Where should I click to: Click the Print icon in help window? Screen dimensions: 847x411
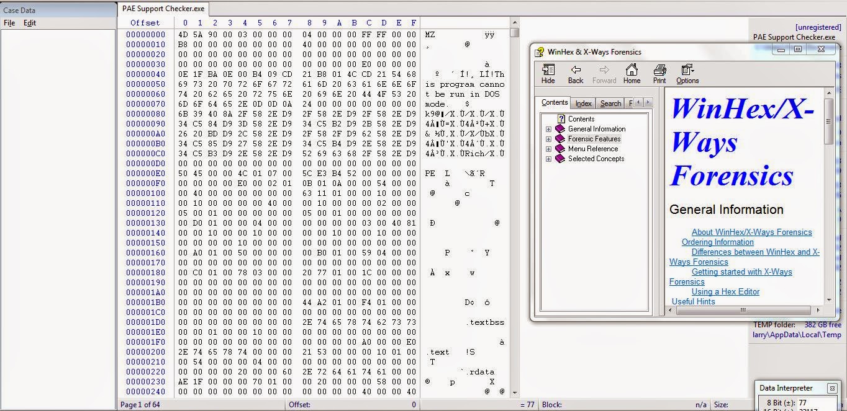659,70
